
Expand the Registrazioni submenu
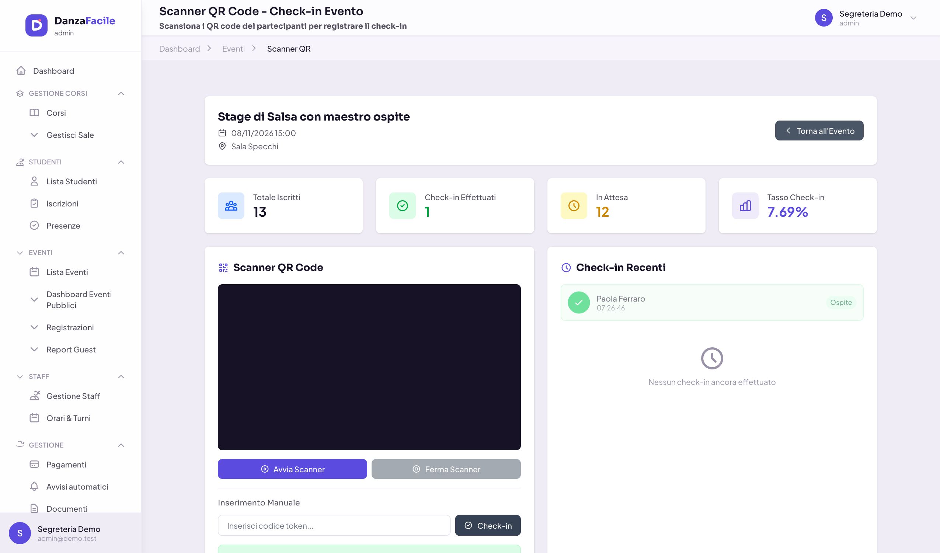[34, 327]
